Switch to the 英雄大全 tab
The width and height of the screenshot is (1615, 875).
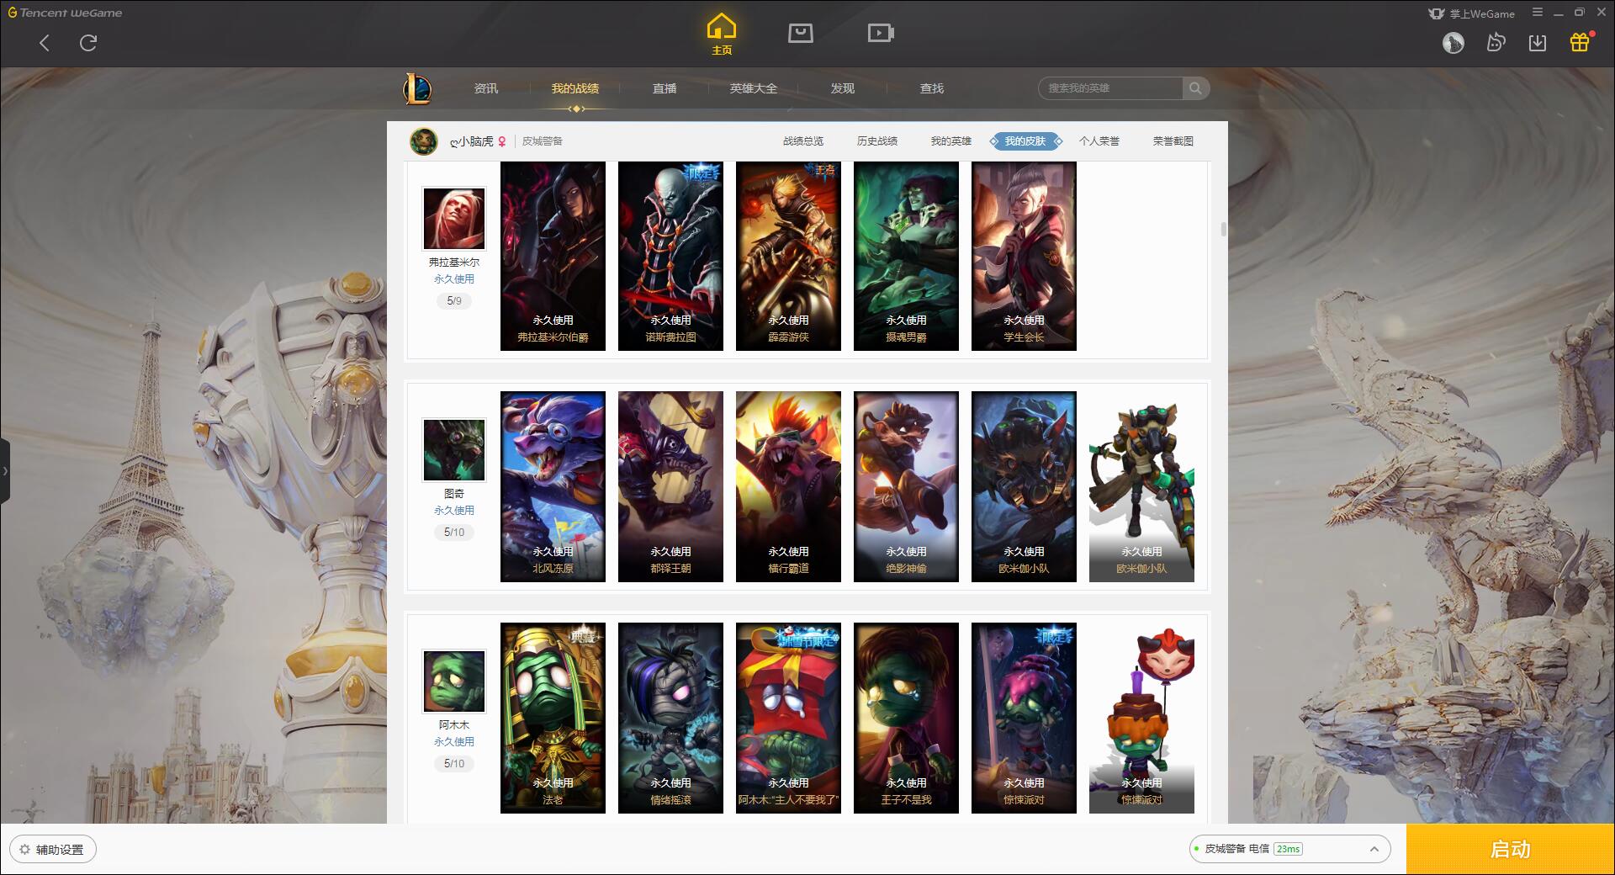click(754, 88)
